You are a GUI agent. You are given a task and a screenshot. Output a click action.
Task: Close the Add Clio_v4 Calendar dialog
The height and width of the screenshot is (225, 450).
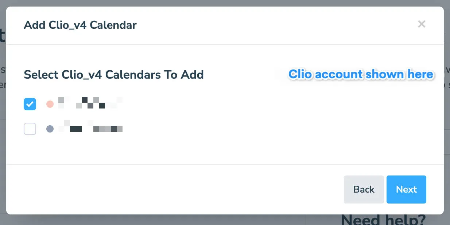[422, 24]
